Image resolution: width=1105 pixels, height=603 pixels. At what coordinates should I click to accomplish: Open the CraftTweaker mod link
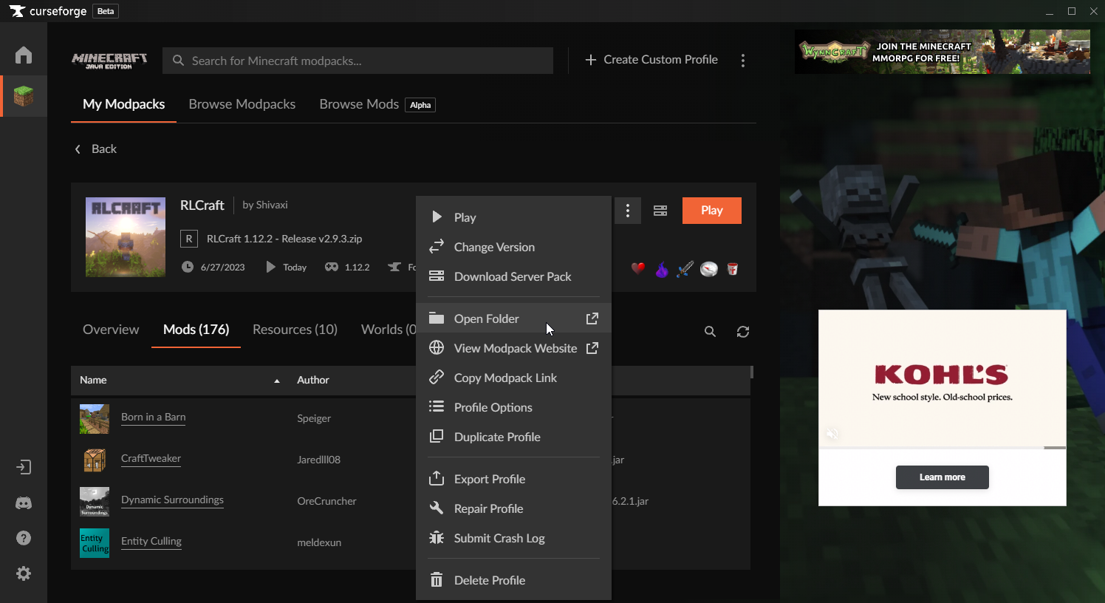coord(151,458)
